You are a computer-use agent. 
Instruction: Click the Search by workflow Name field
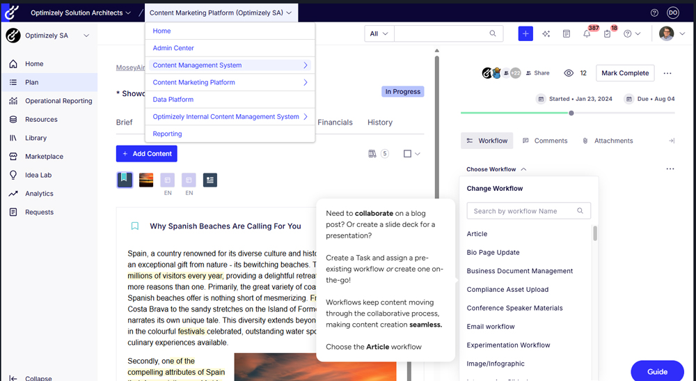529,211
